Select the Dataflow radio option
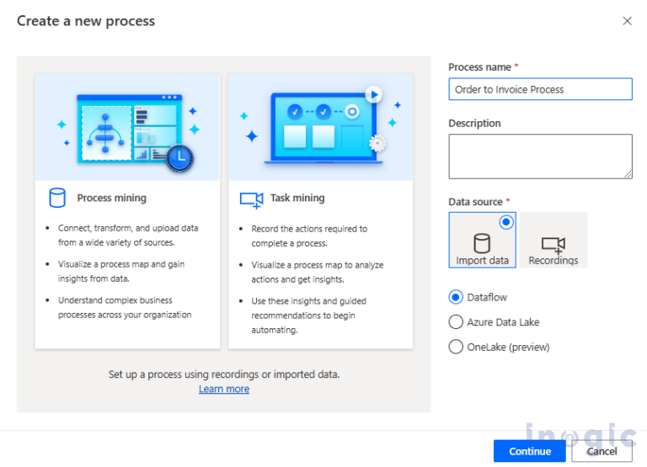647x467 pixels. tap(456, 297)
